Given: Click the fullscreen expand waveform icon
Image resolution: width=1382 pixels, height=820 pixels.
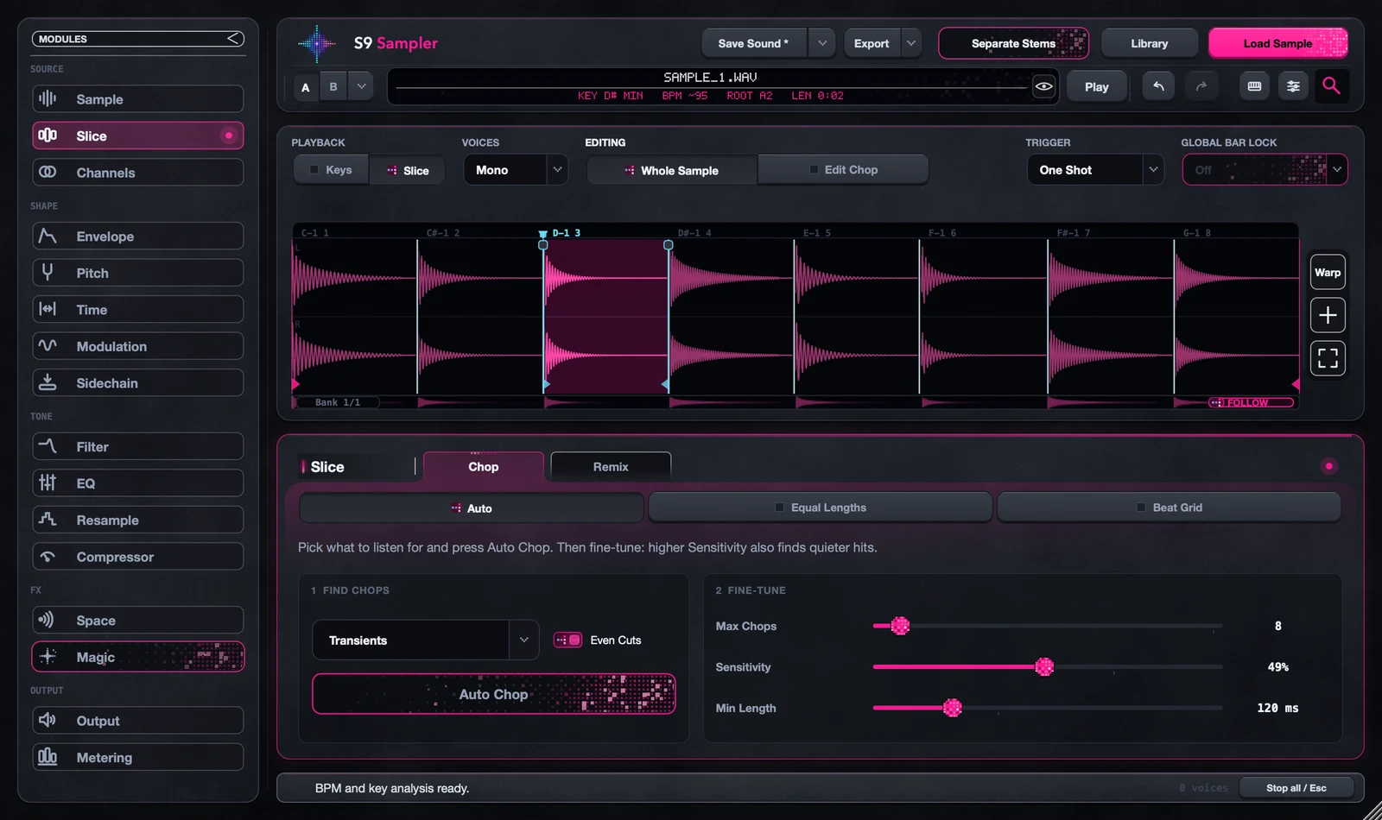Looking at the screenshot, I should tap(1328, 357).
